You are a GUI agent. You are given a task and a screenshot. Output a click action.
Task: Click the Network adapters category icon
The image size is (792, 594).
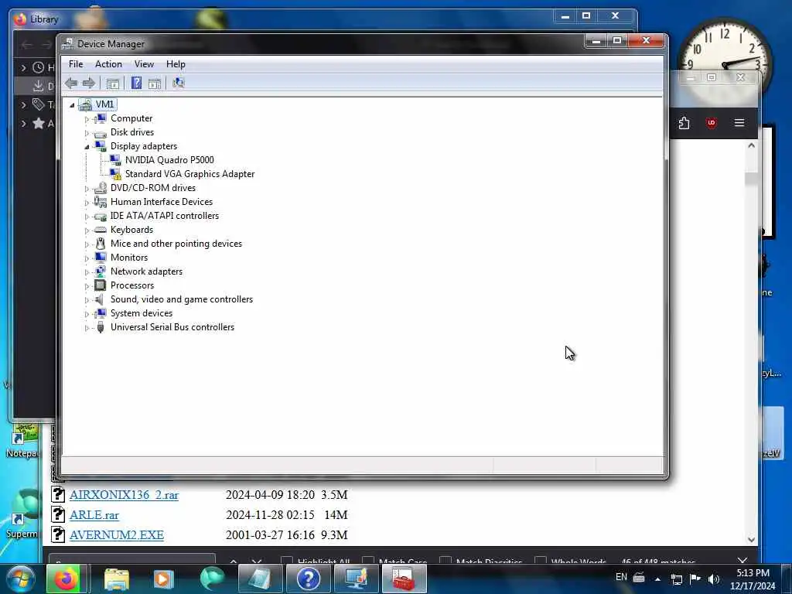point(101,271)
